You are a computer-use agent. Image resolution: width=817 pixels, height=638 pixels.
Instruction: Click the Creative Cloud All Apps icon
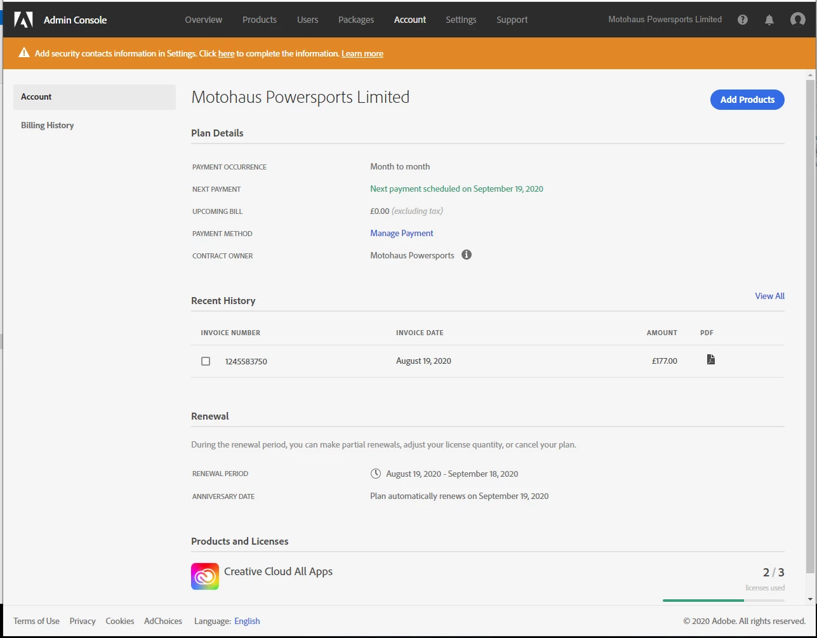coord(205,576)
